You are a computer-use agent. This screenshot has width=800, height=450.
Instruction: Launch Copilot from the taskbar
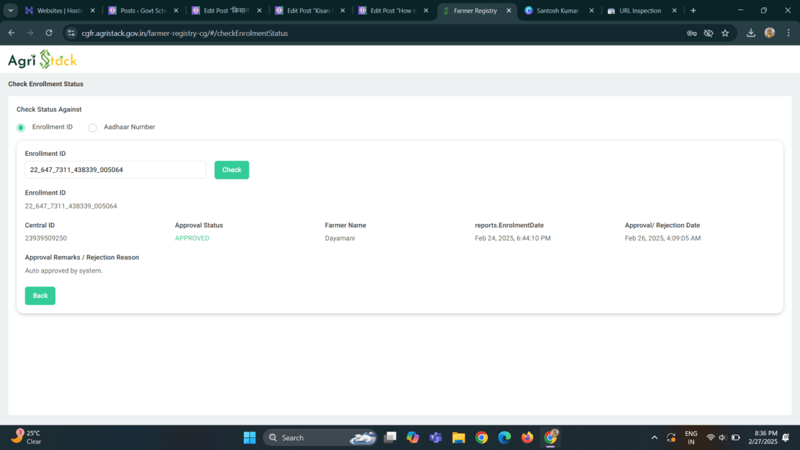[413, 437]
